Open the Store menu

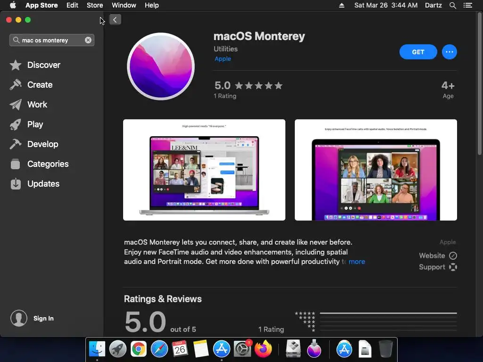(x=95, y=5)
